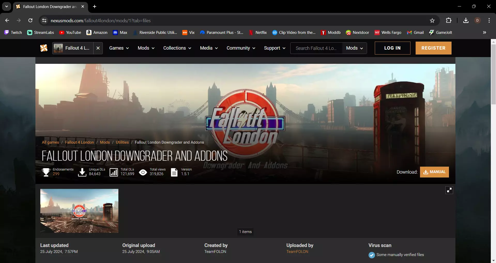Open the Chrome three-dot menu
Viewport: 496px width, 263px height.
(489, 20)
